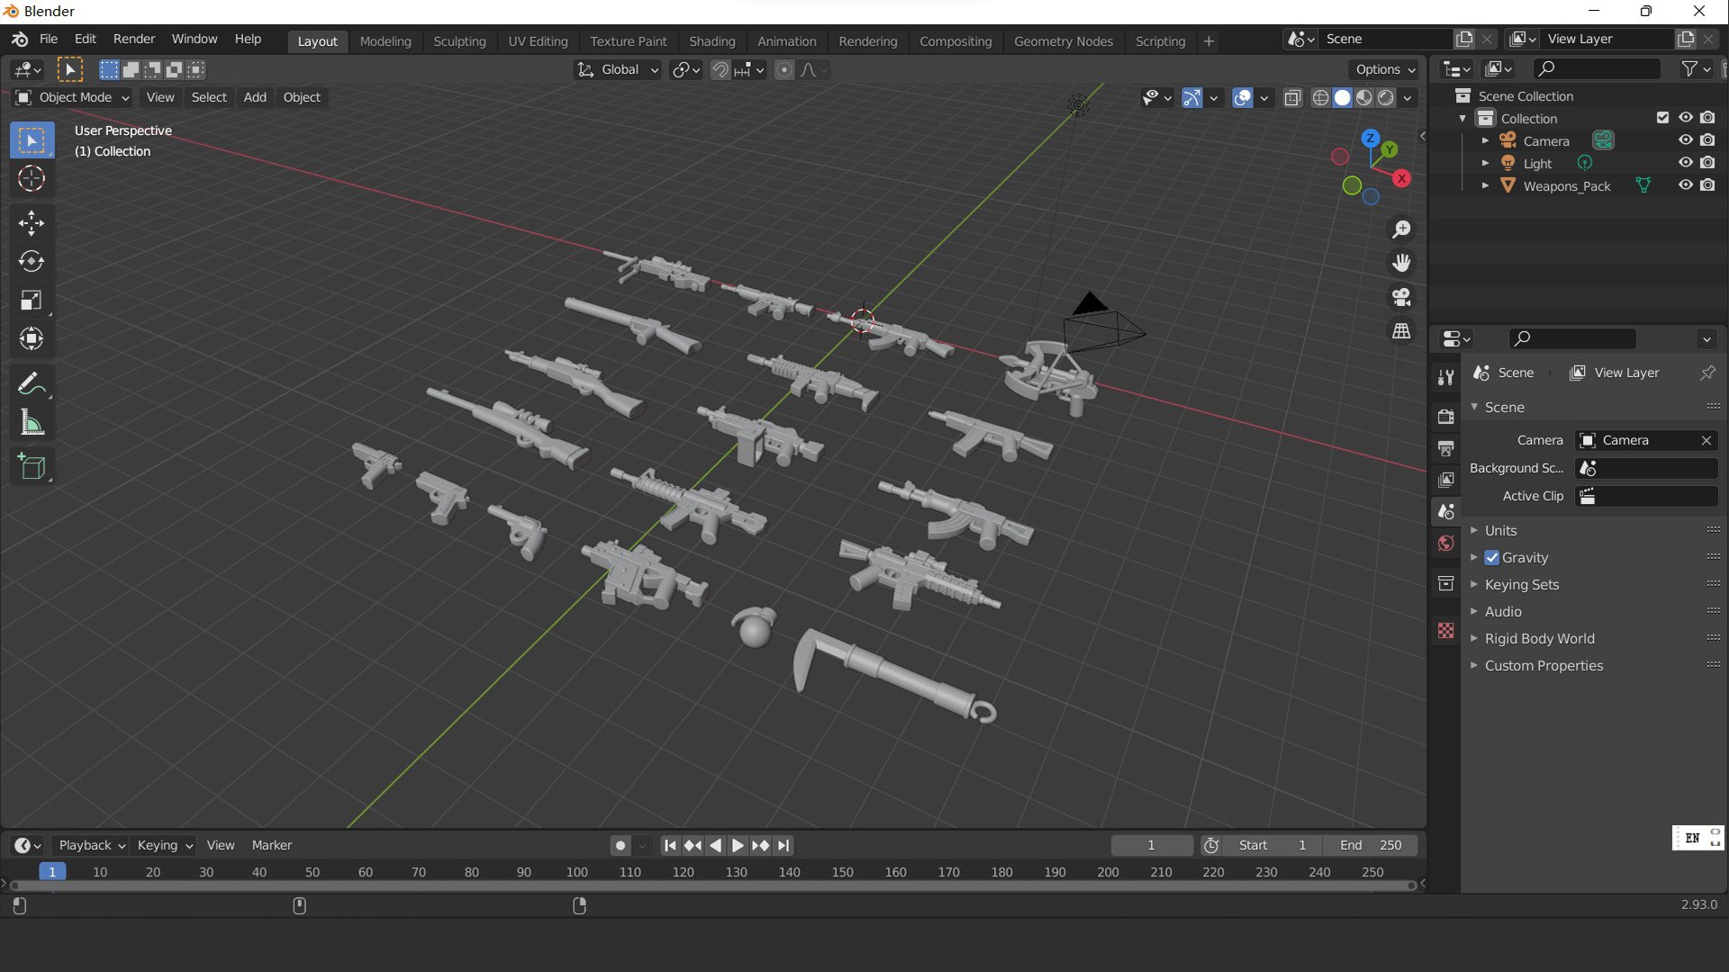Jump to the last frame
This screenshot has width=1729, height=972.
coord(783,845)
